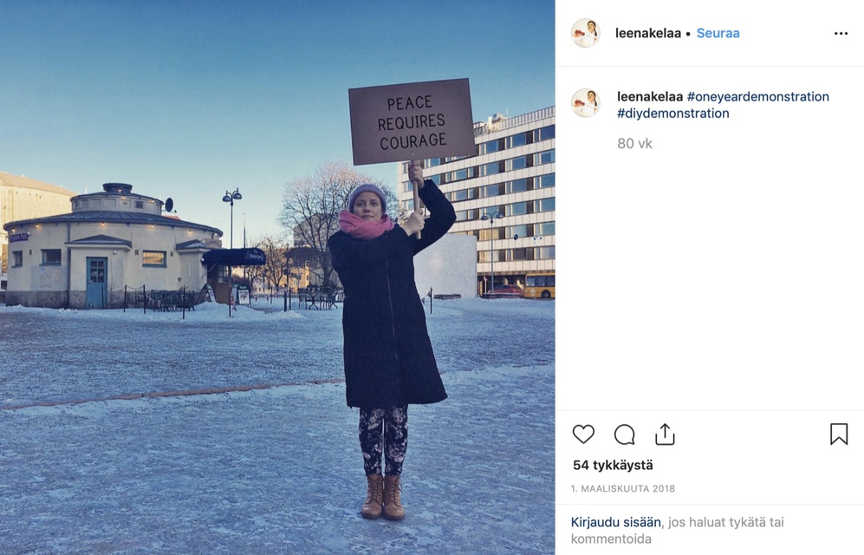Screen dimensions: 864x555
Task: Follow the account via Seuraa
Action: pos(718,33)
